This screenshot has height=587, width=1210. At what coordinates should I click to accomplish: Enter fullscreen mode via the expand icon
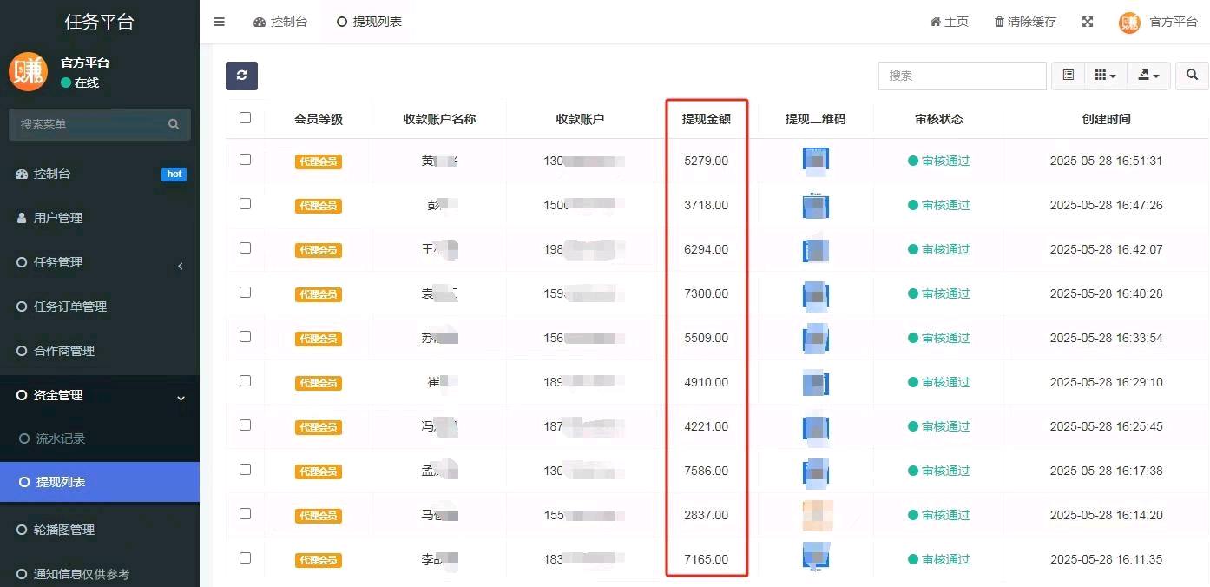click(x=1088, y=22)
